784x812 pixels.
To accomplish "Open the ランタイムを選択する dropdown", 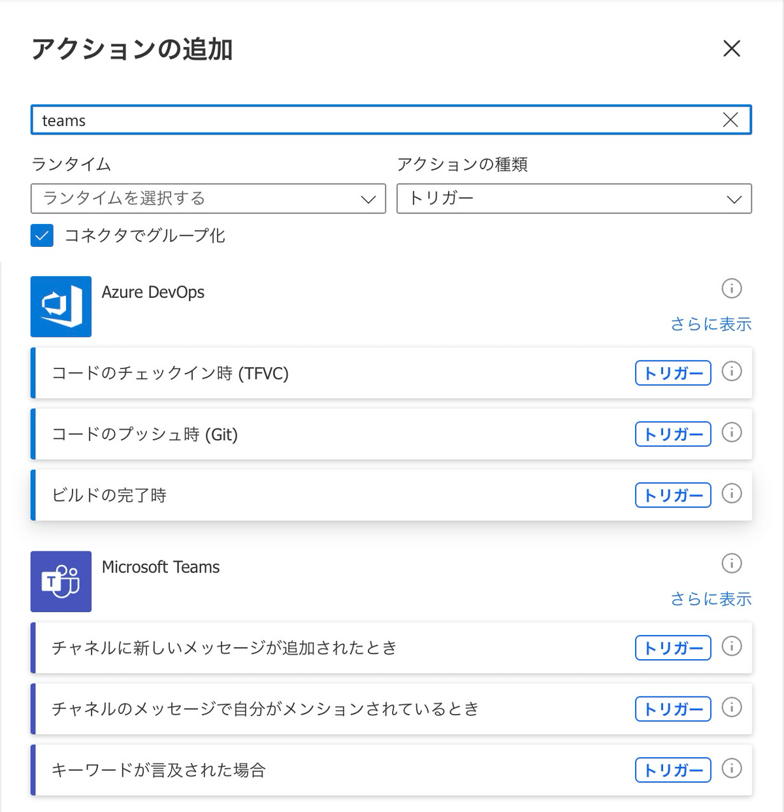I will coord(208,199).
